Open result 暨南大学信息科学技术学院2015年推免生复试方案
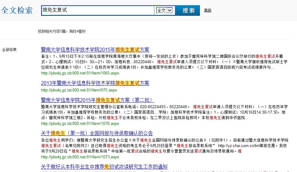The height and width of the screenshot is (172, 297). pos(95,50)
